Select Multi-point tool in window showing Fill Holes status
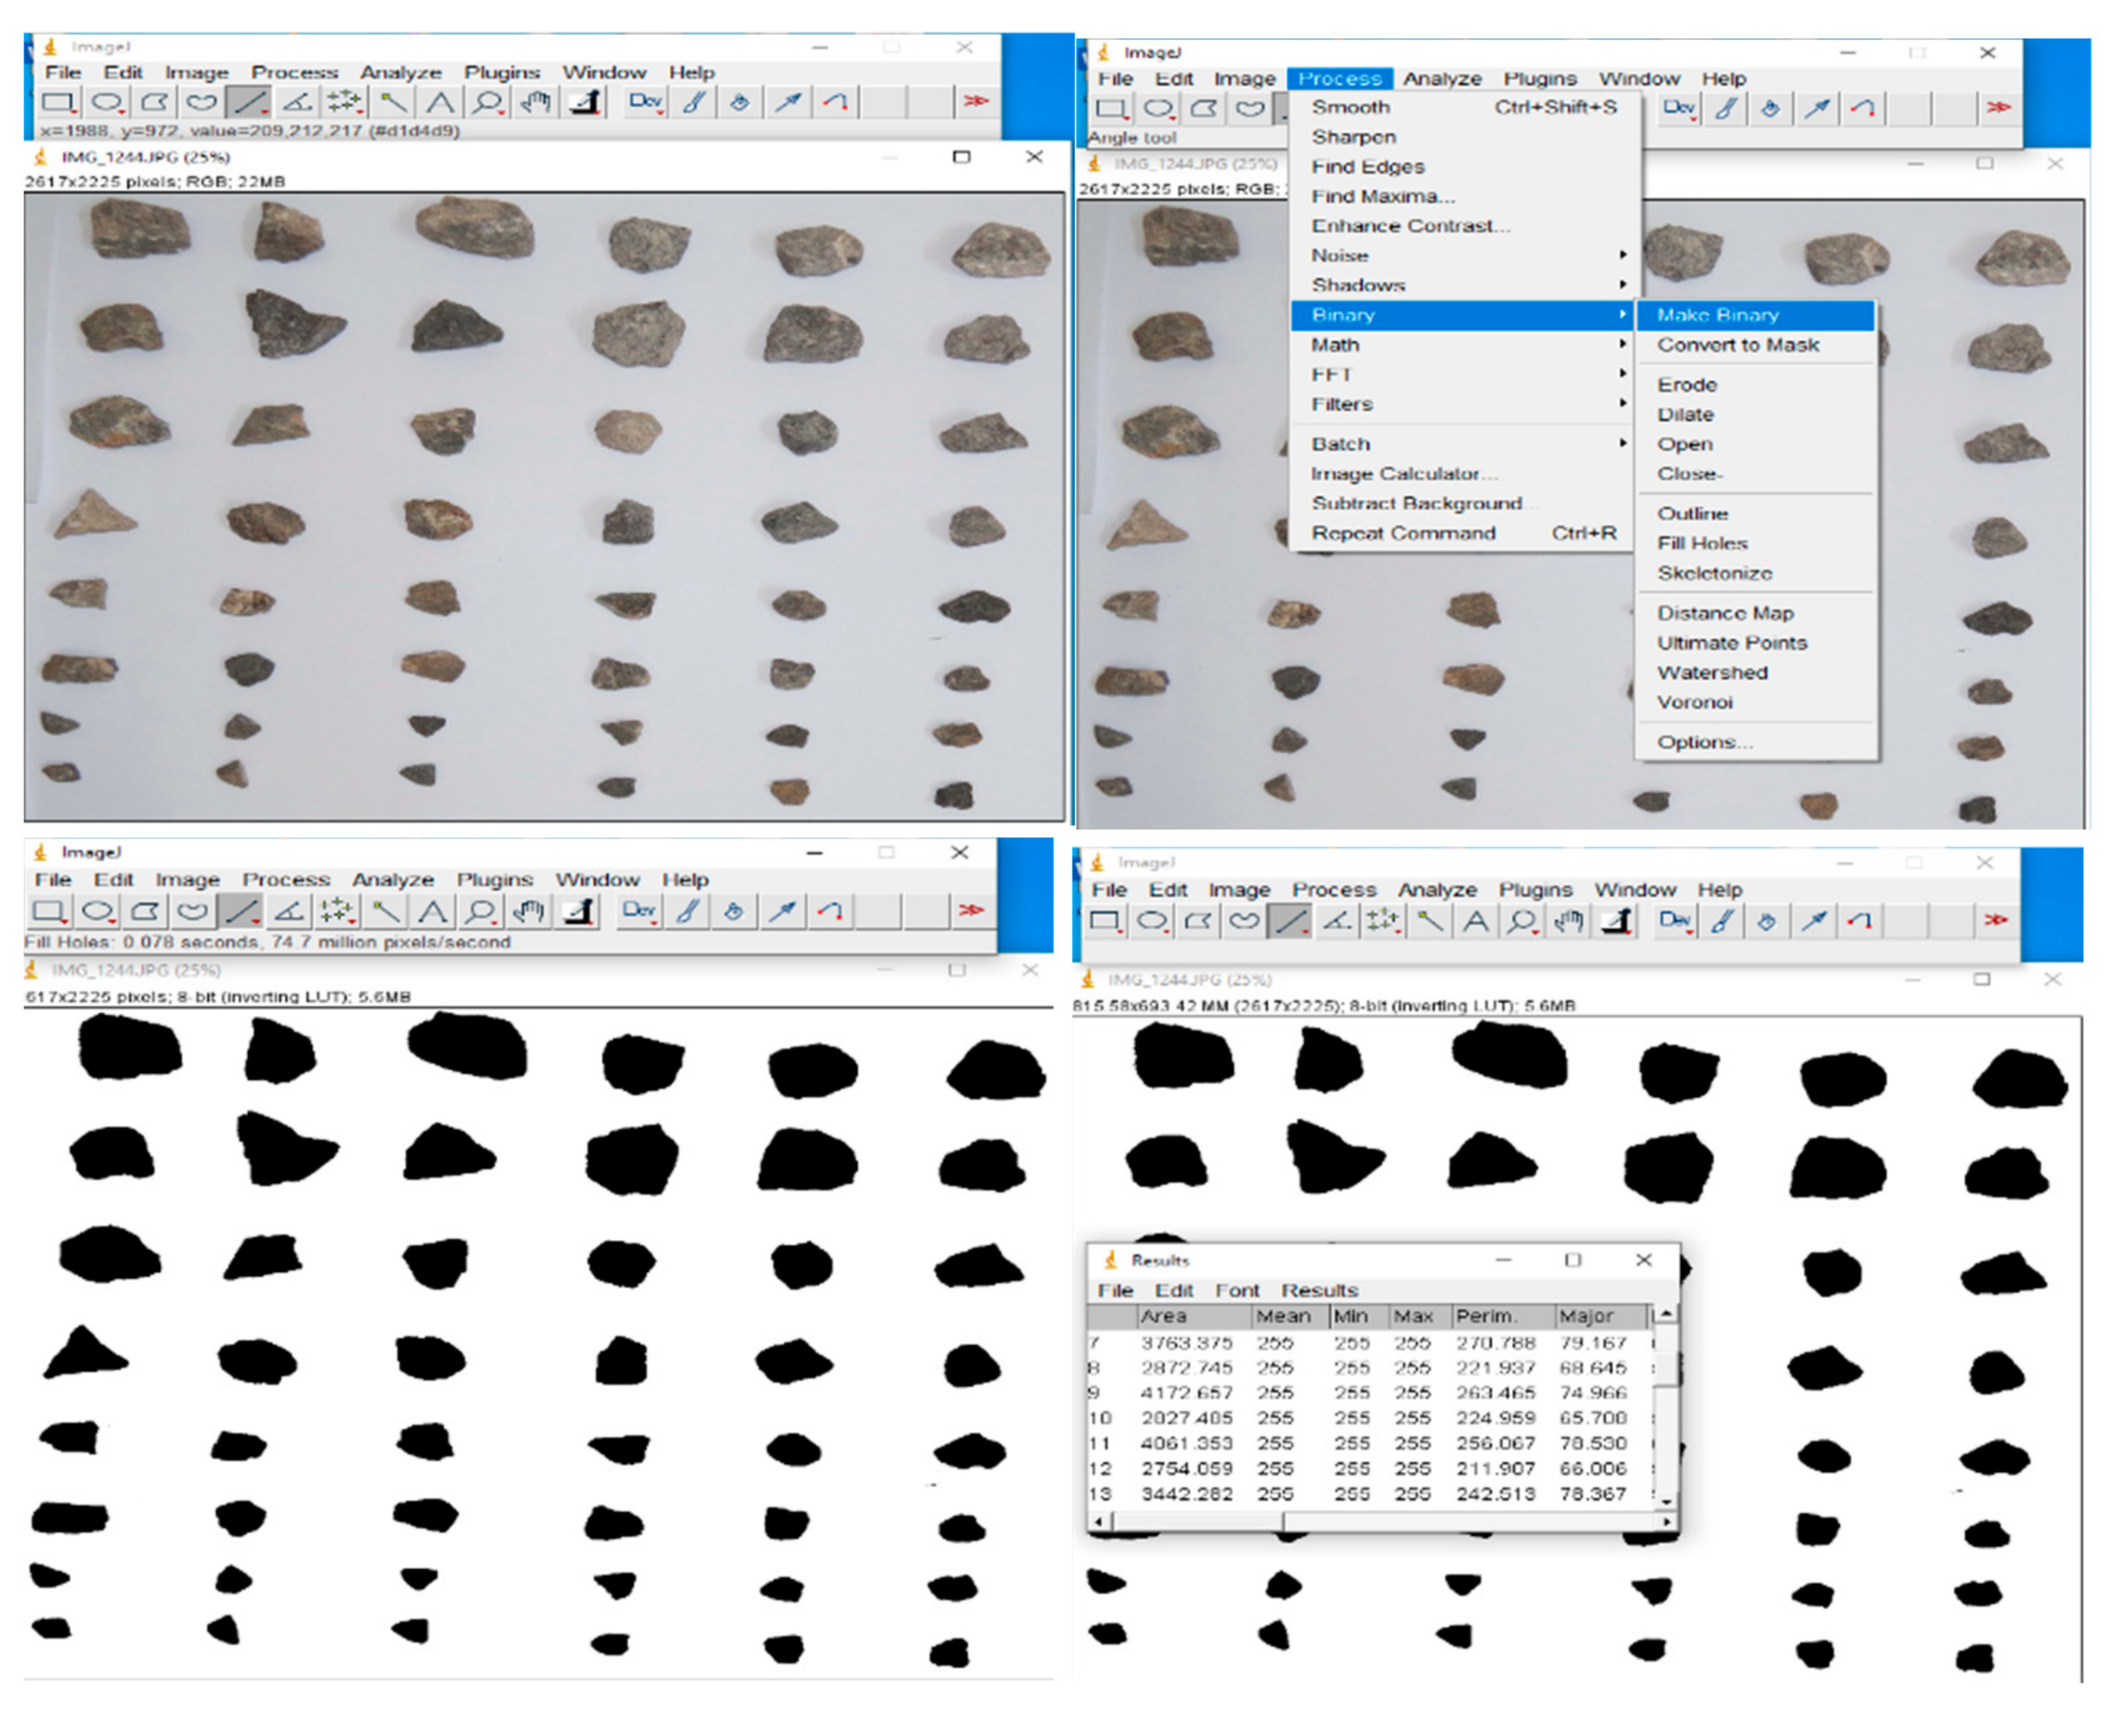The image size is (2110, 1736). (x=337, y=911)
